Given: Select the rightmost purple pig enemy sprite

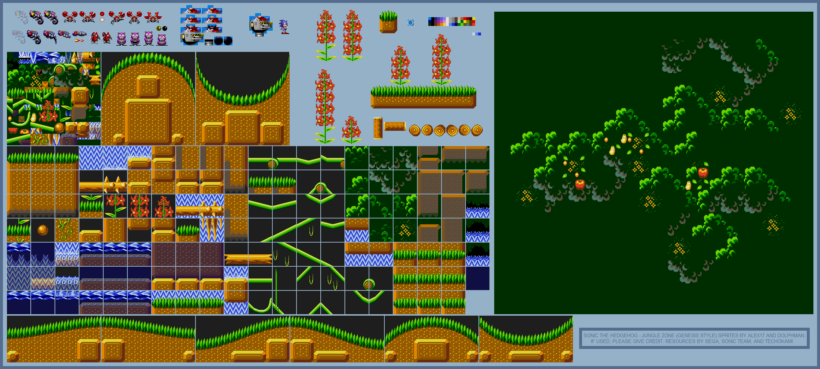Looking at the screenshot, I should click(162, 39).
